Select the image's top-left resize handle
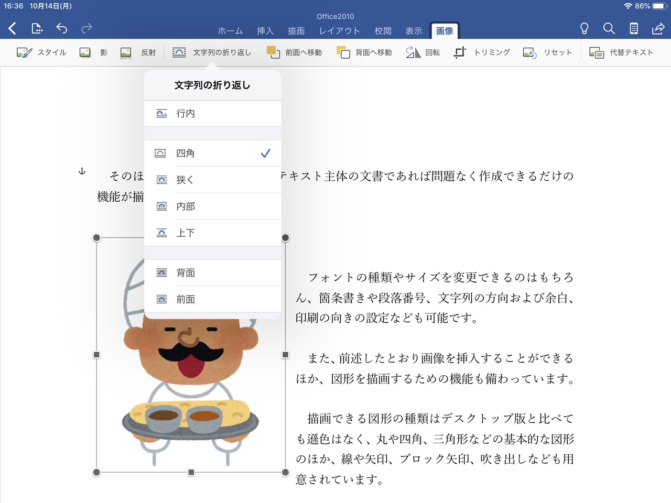 [x=96, y=238]
